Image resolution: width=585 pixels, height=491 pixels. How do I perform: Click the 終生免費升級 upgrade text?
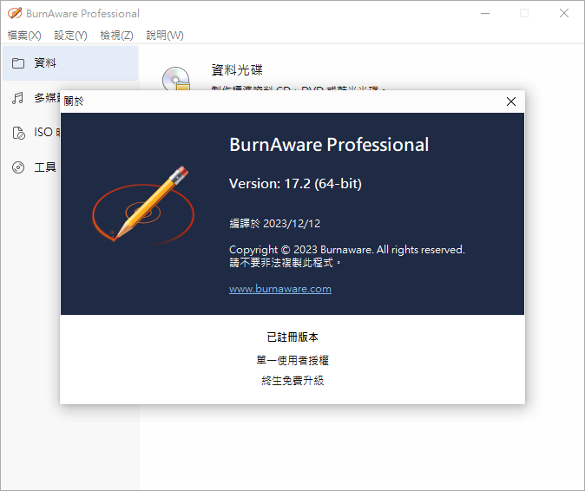click(292, 381)
